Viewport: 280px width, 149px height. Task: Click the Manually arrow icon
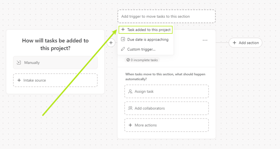click(19, 62)
